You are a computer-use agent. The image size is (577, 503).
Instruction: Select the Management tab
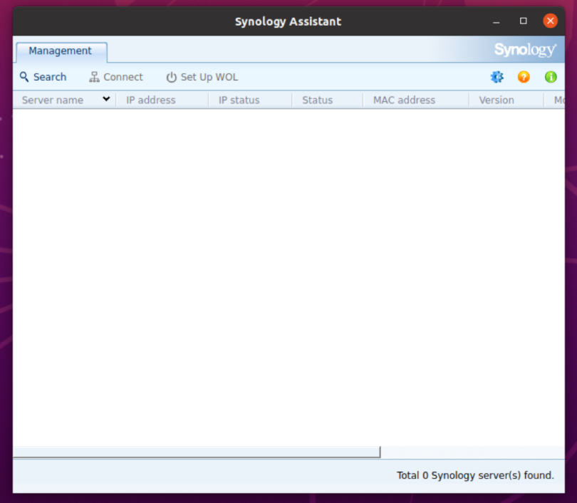pyautogui.click(x=61, y=51)
